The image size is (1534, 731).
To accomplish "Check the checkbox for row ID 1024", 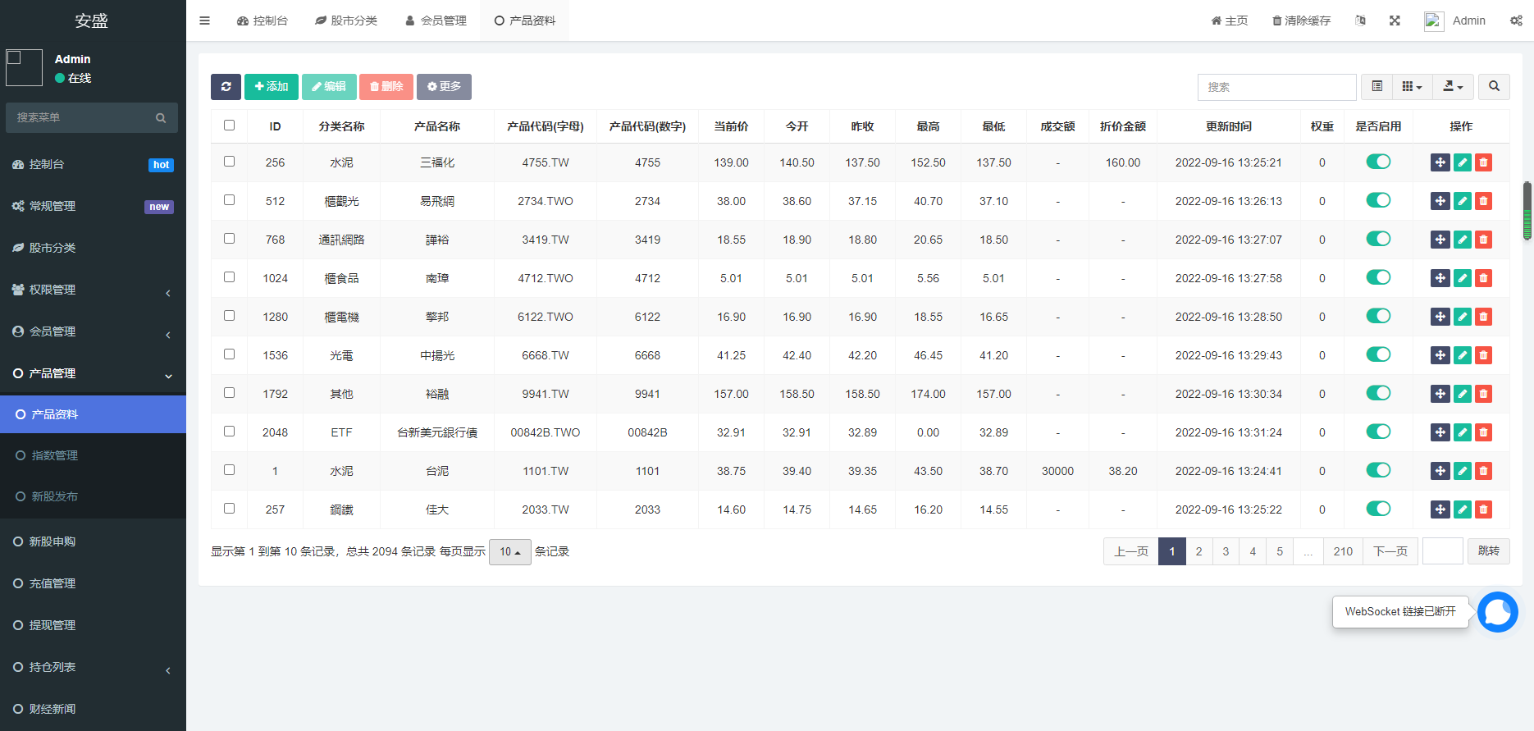I will (x=229, y=277).
